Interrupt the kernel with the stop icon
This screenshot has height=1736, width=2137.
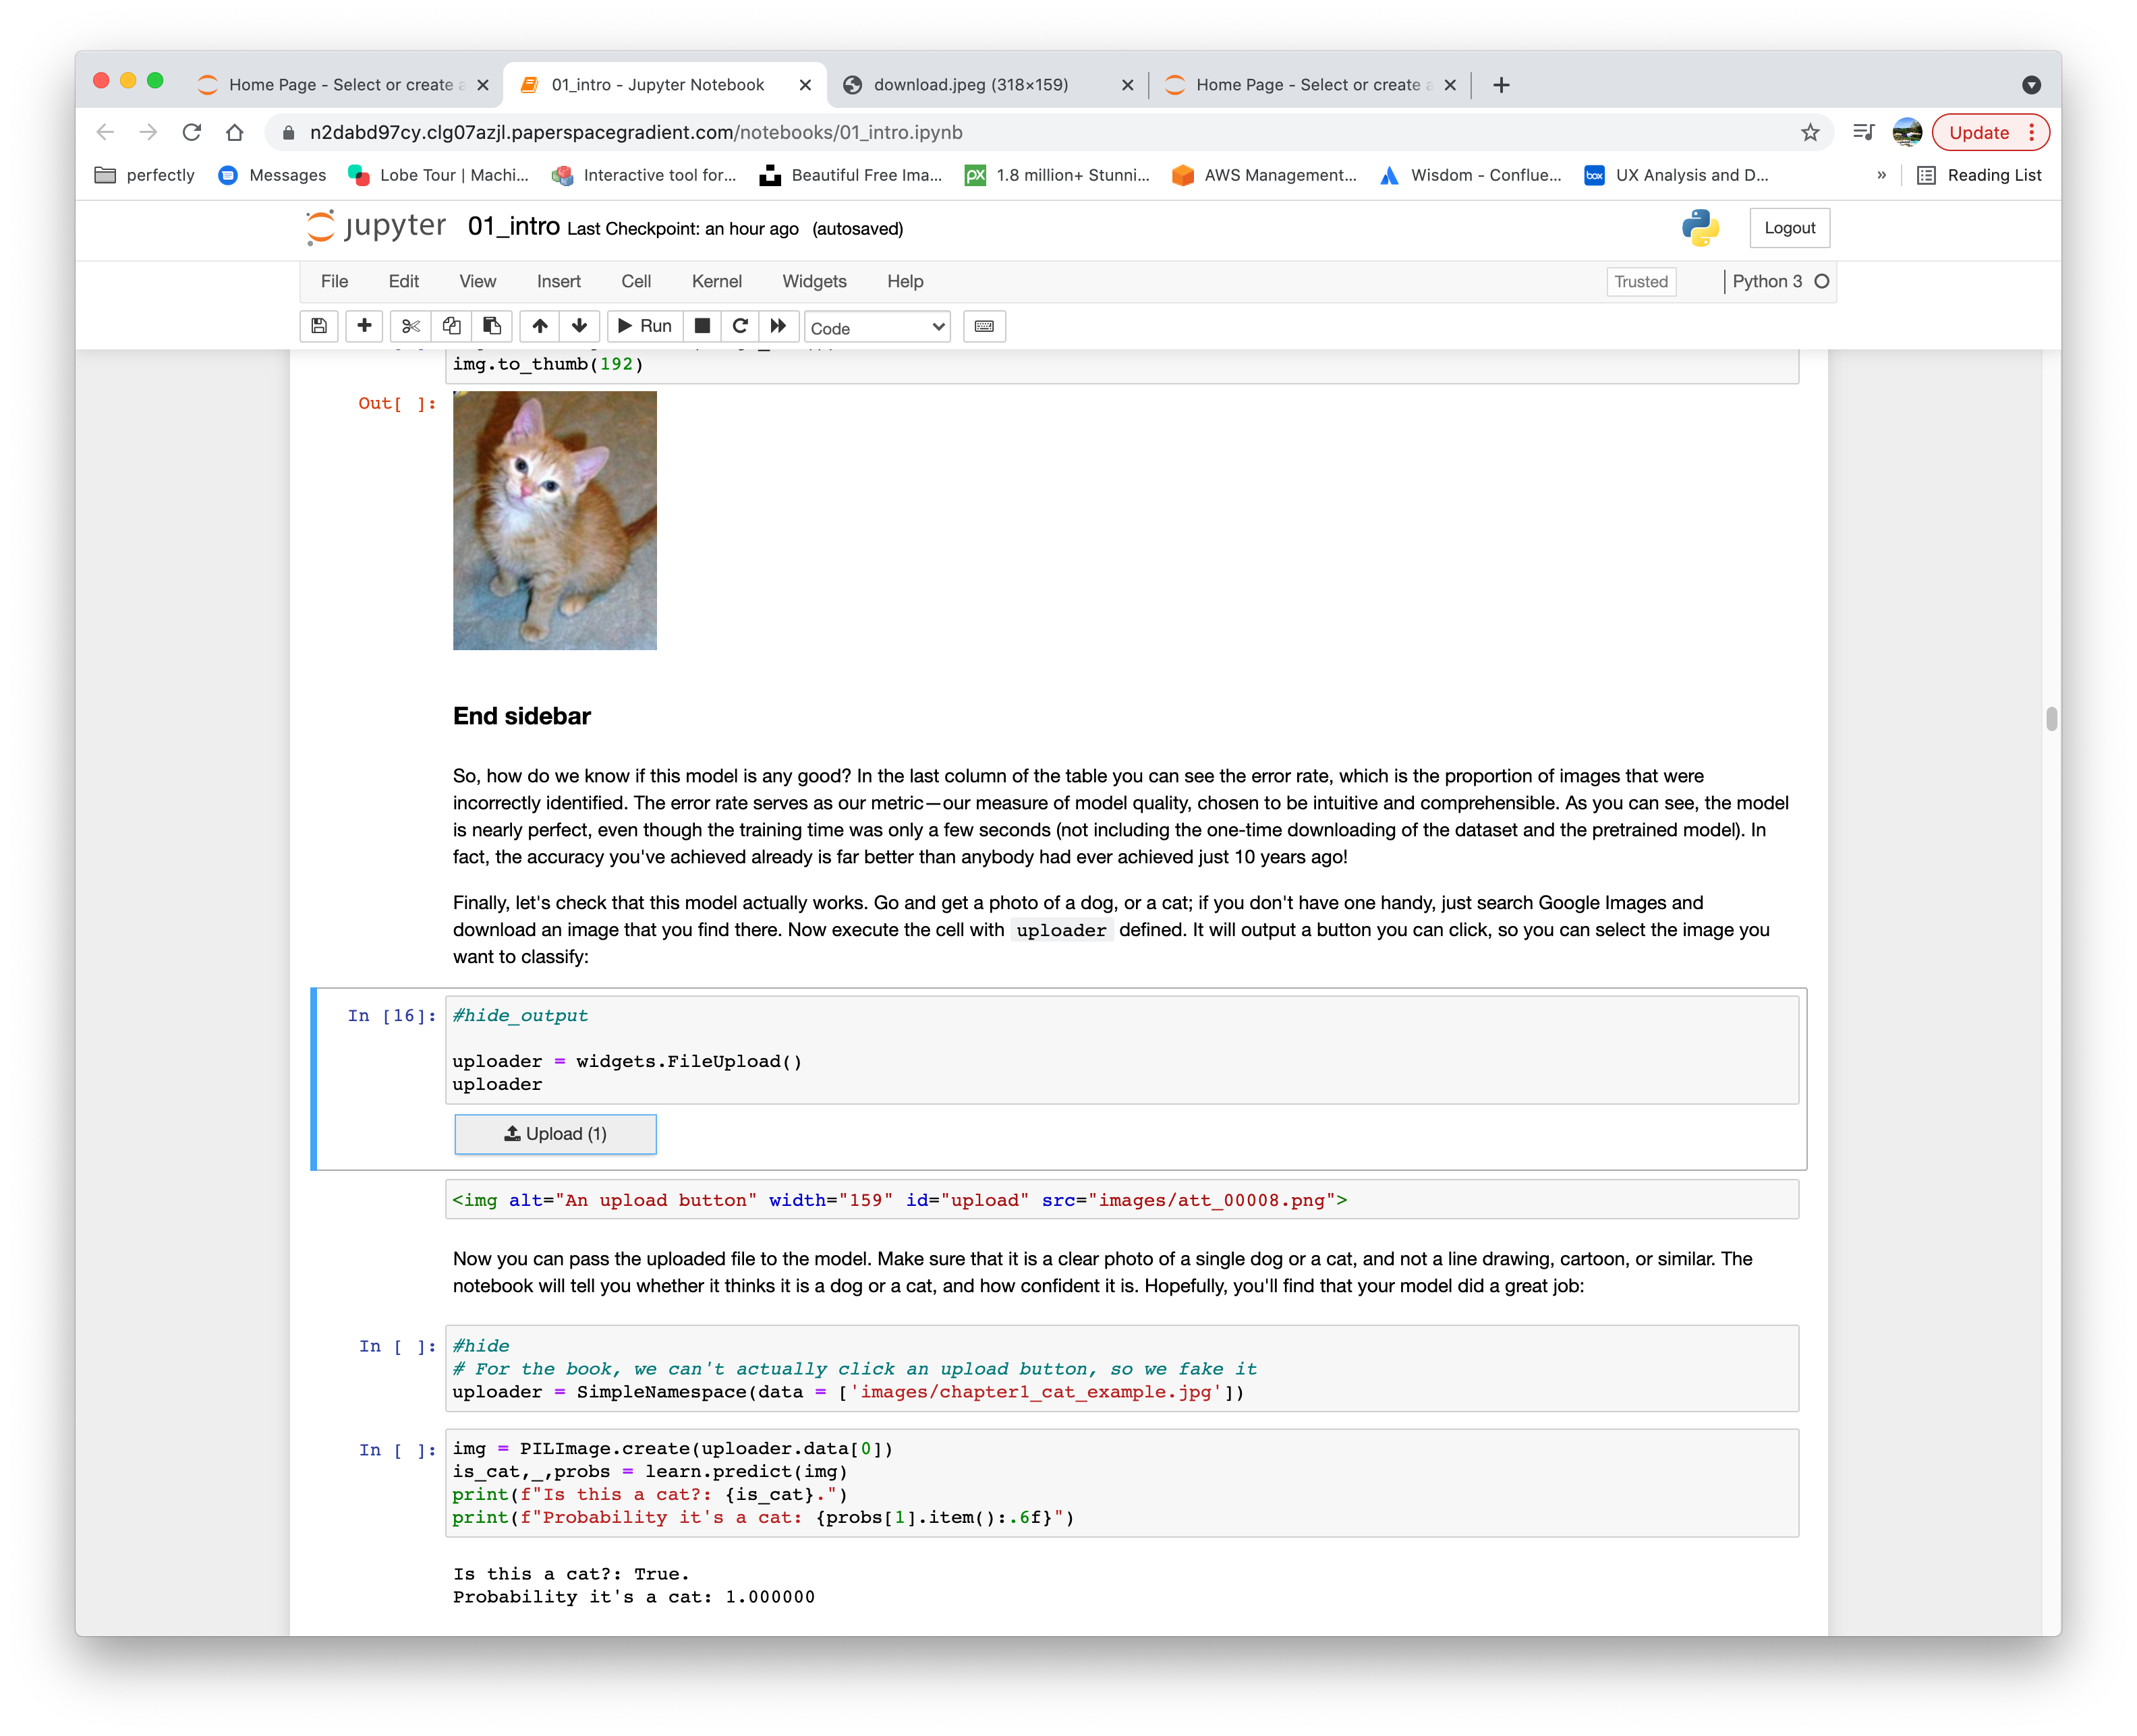tap(701, 326)
